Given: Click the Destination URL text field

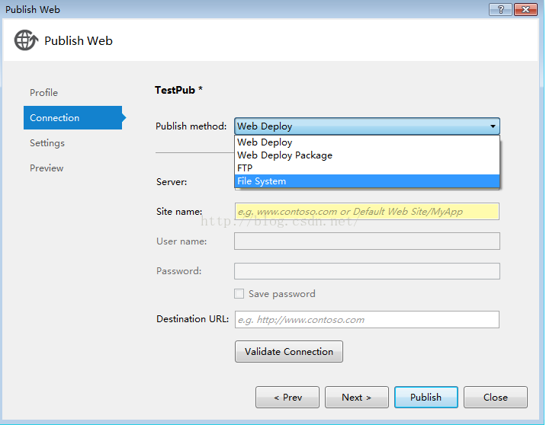Looking at the screenshot, I should [367, 320].
